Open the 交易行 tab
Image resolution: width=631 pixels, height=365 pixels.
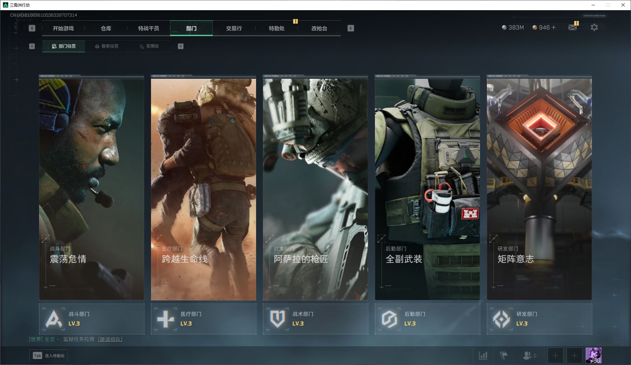point(234,28)
